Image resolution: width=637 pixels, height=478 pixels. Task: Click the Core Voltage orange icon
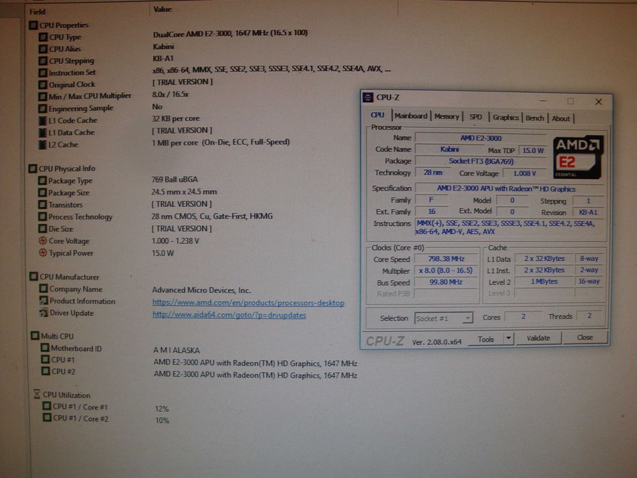[42, 240]
